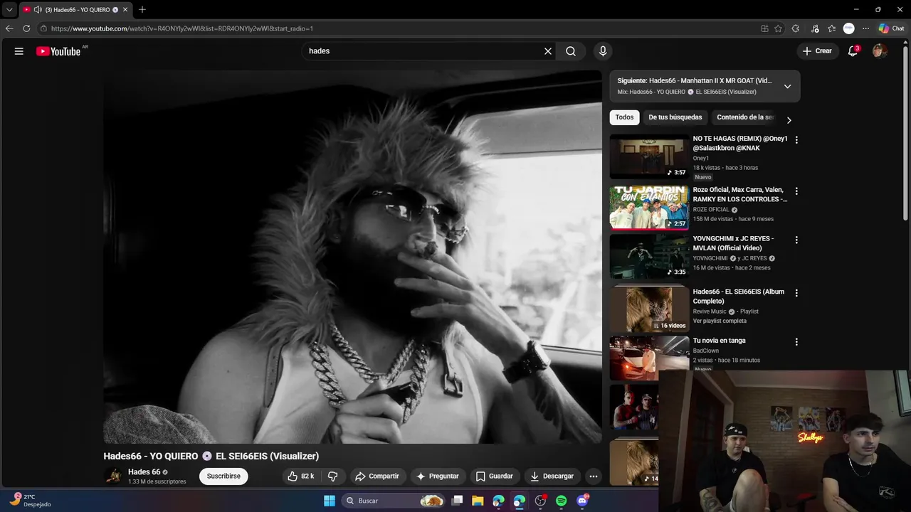This screenshot has width=911, height=512.
Task: Open the notifications bell
Action: point(853,51)
